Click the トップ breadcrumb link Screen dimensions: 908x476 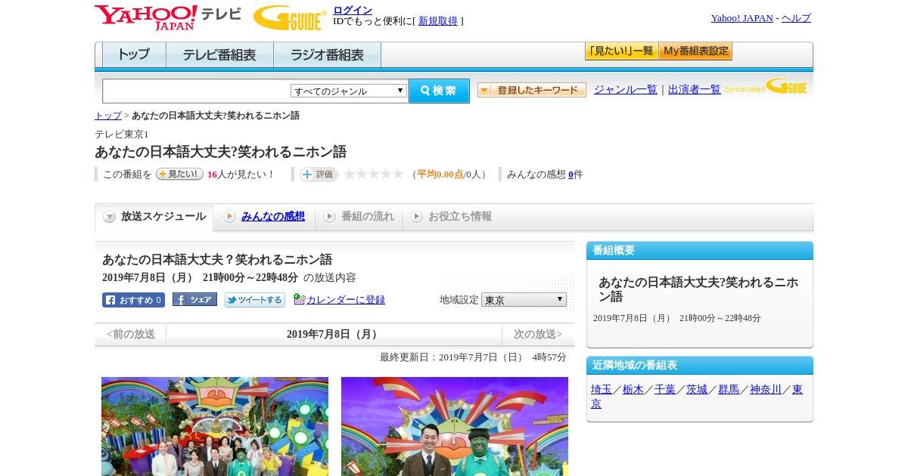coord(108,116)
